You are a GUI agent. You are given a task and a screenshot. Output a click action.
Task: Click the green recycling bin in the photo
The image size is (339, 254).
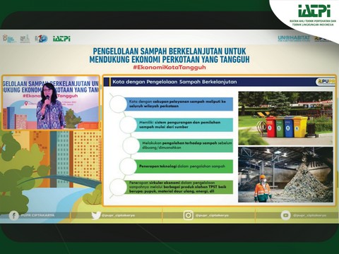pyautogui.click(x=280, y=128)
